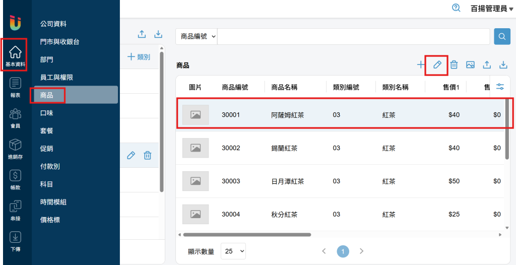The image size is (516, 265).
Task: Select 商品 in the submenu
Action: tap(47, 95)
